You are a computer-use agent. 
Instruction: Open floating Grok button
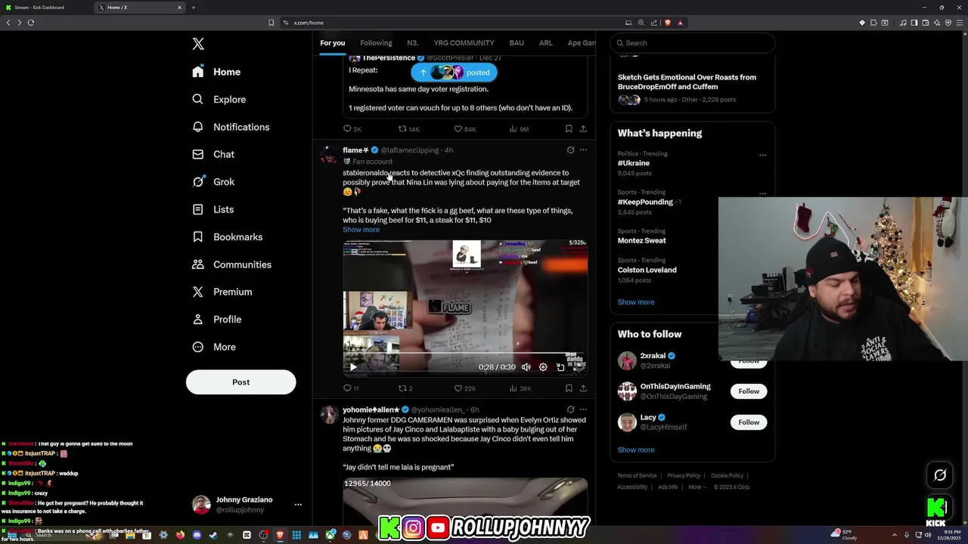(940, 475)
